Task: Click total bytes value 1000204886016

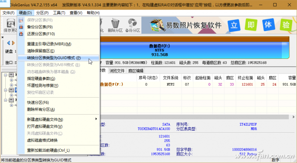Action: [245, 150]
